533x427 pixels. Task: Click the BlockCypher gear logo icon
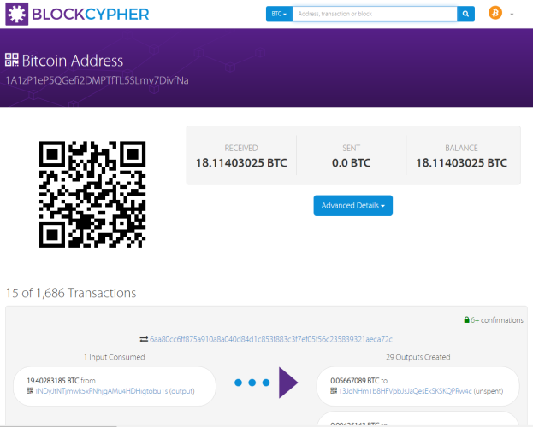pyautogui.click(x=16, y=14)
